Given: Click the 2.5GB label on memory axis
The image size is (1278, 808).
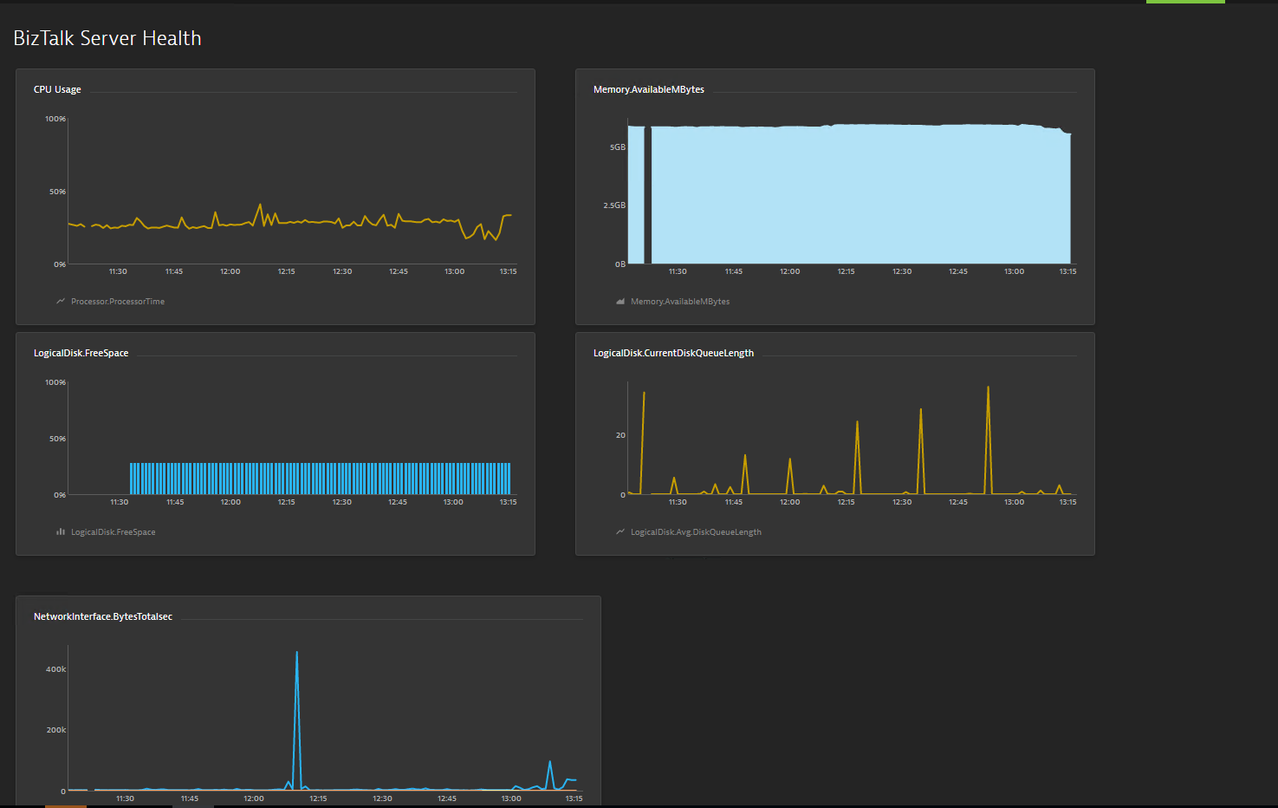Looking at the screenshot, I should (x=614, y=205).
